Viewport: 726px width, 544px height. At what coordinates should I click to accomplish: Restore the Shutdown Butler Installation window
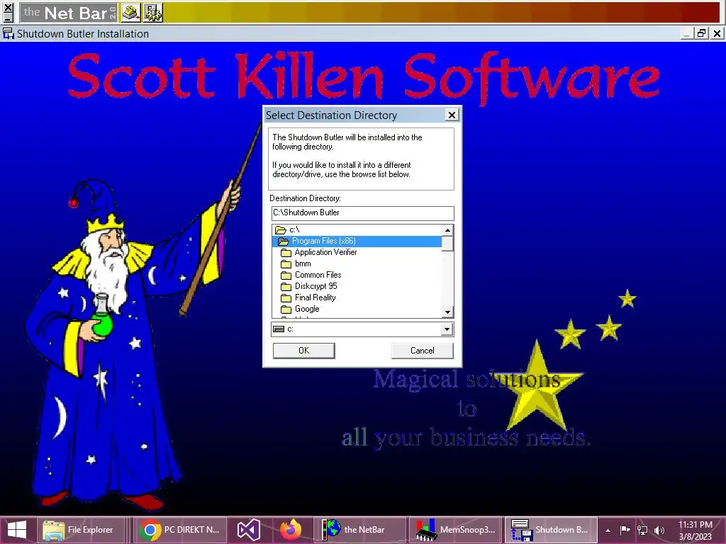click(x=702, y=34)
